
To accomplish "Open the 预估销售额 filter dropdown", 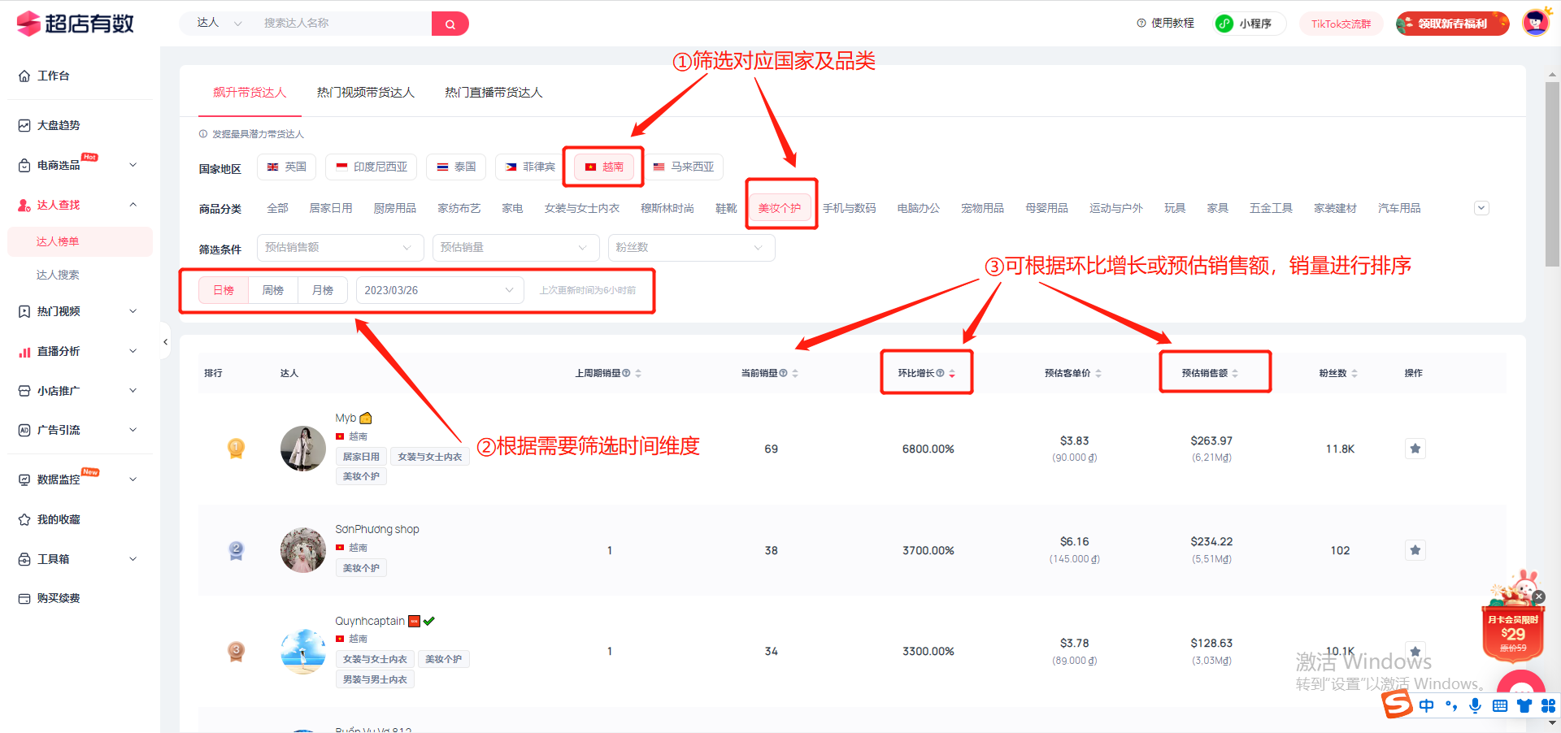I will pos(340,247).
